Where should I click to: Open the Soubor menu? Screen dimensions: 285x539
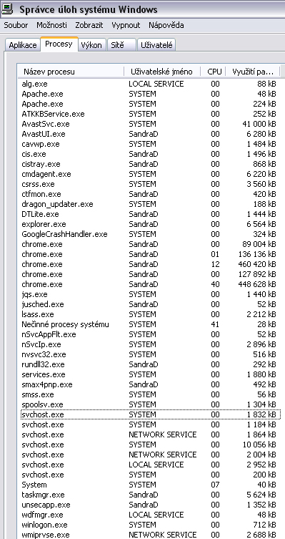[x=16, y=25]
